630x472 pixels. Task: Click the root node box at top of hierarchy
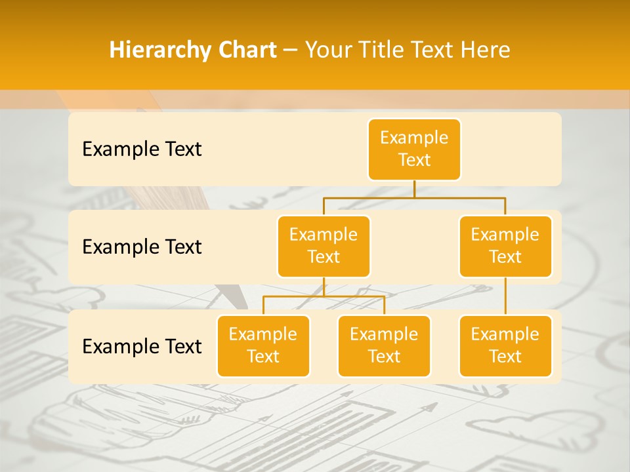(x=414, y=149)
